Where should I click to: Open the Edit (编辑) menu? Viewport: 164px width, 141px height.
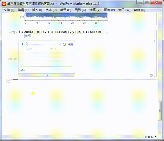coord(23,10)
